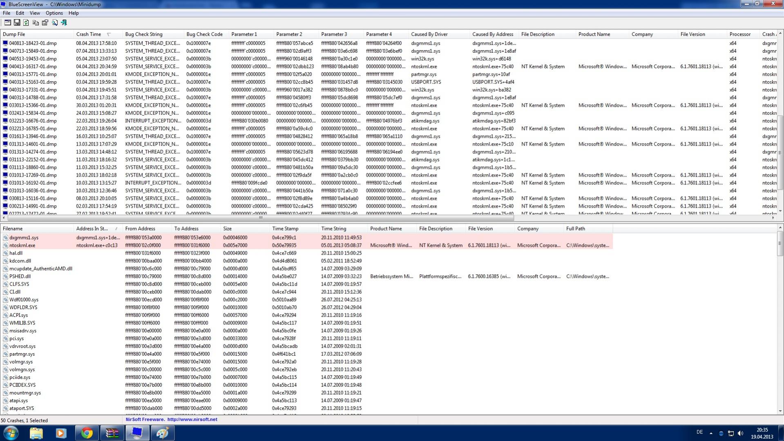Click the file icon beside dxgmms1.sys row
The width and height of the screenshot is (784, 441).
coord(5,237)
